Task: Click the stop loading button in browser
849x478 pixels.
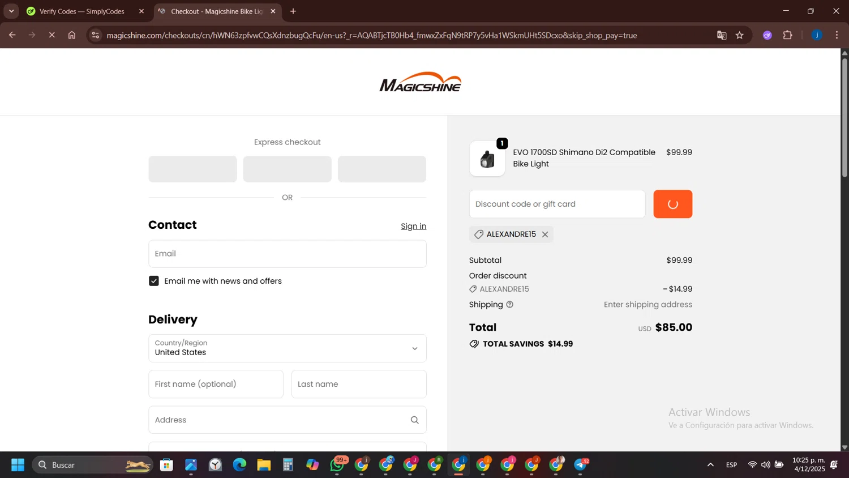Action: click(x=52, y=35)
